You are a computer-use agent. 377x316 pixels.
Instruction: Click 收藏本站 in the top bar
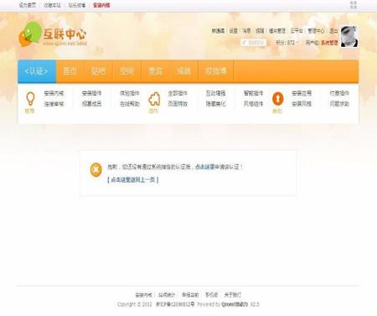52,5
